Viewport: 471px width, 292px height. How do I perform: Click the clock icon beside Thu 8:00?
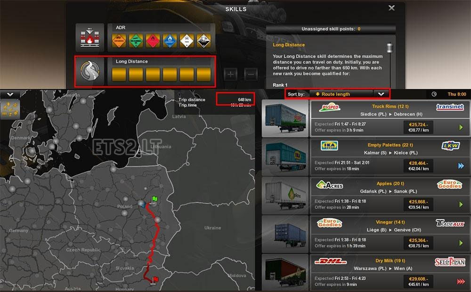click(434, 94)
